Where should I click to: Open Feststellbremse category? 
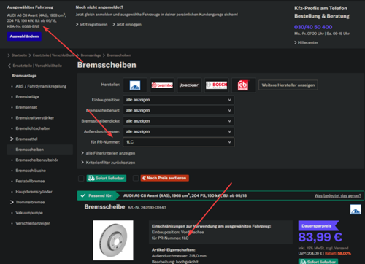[x=30, y=181]
